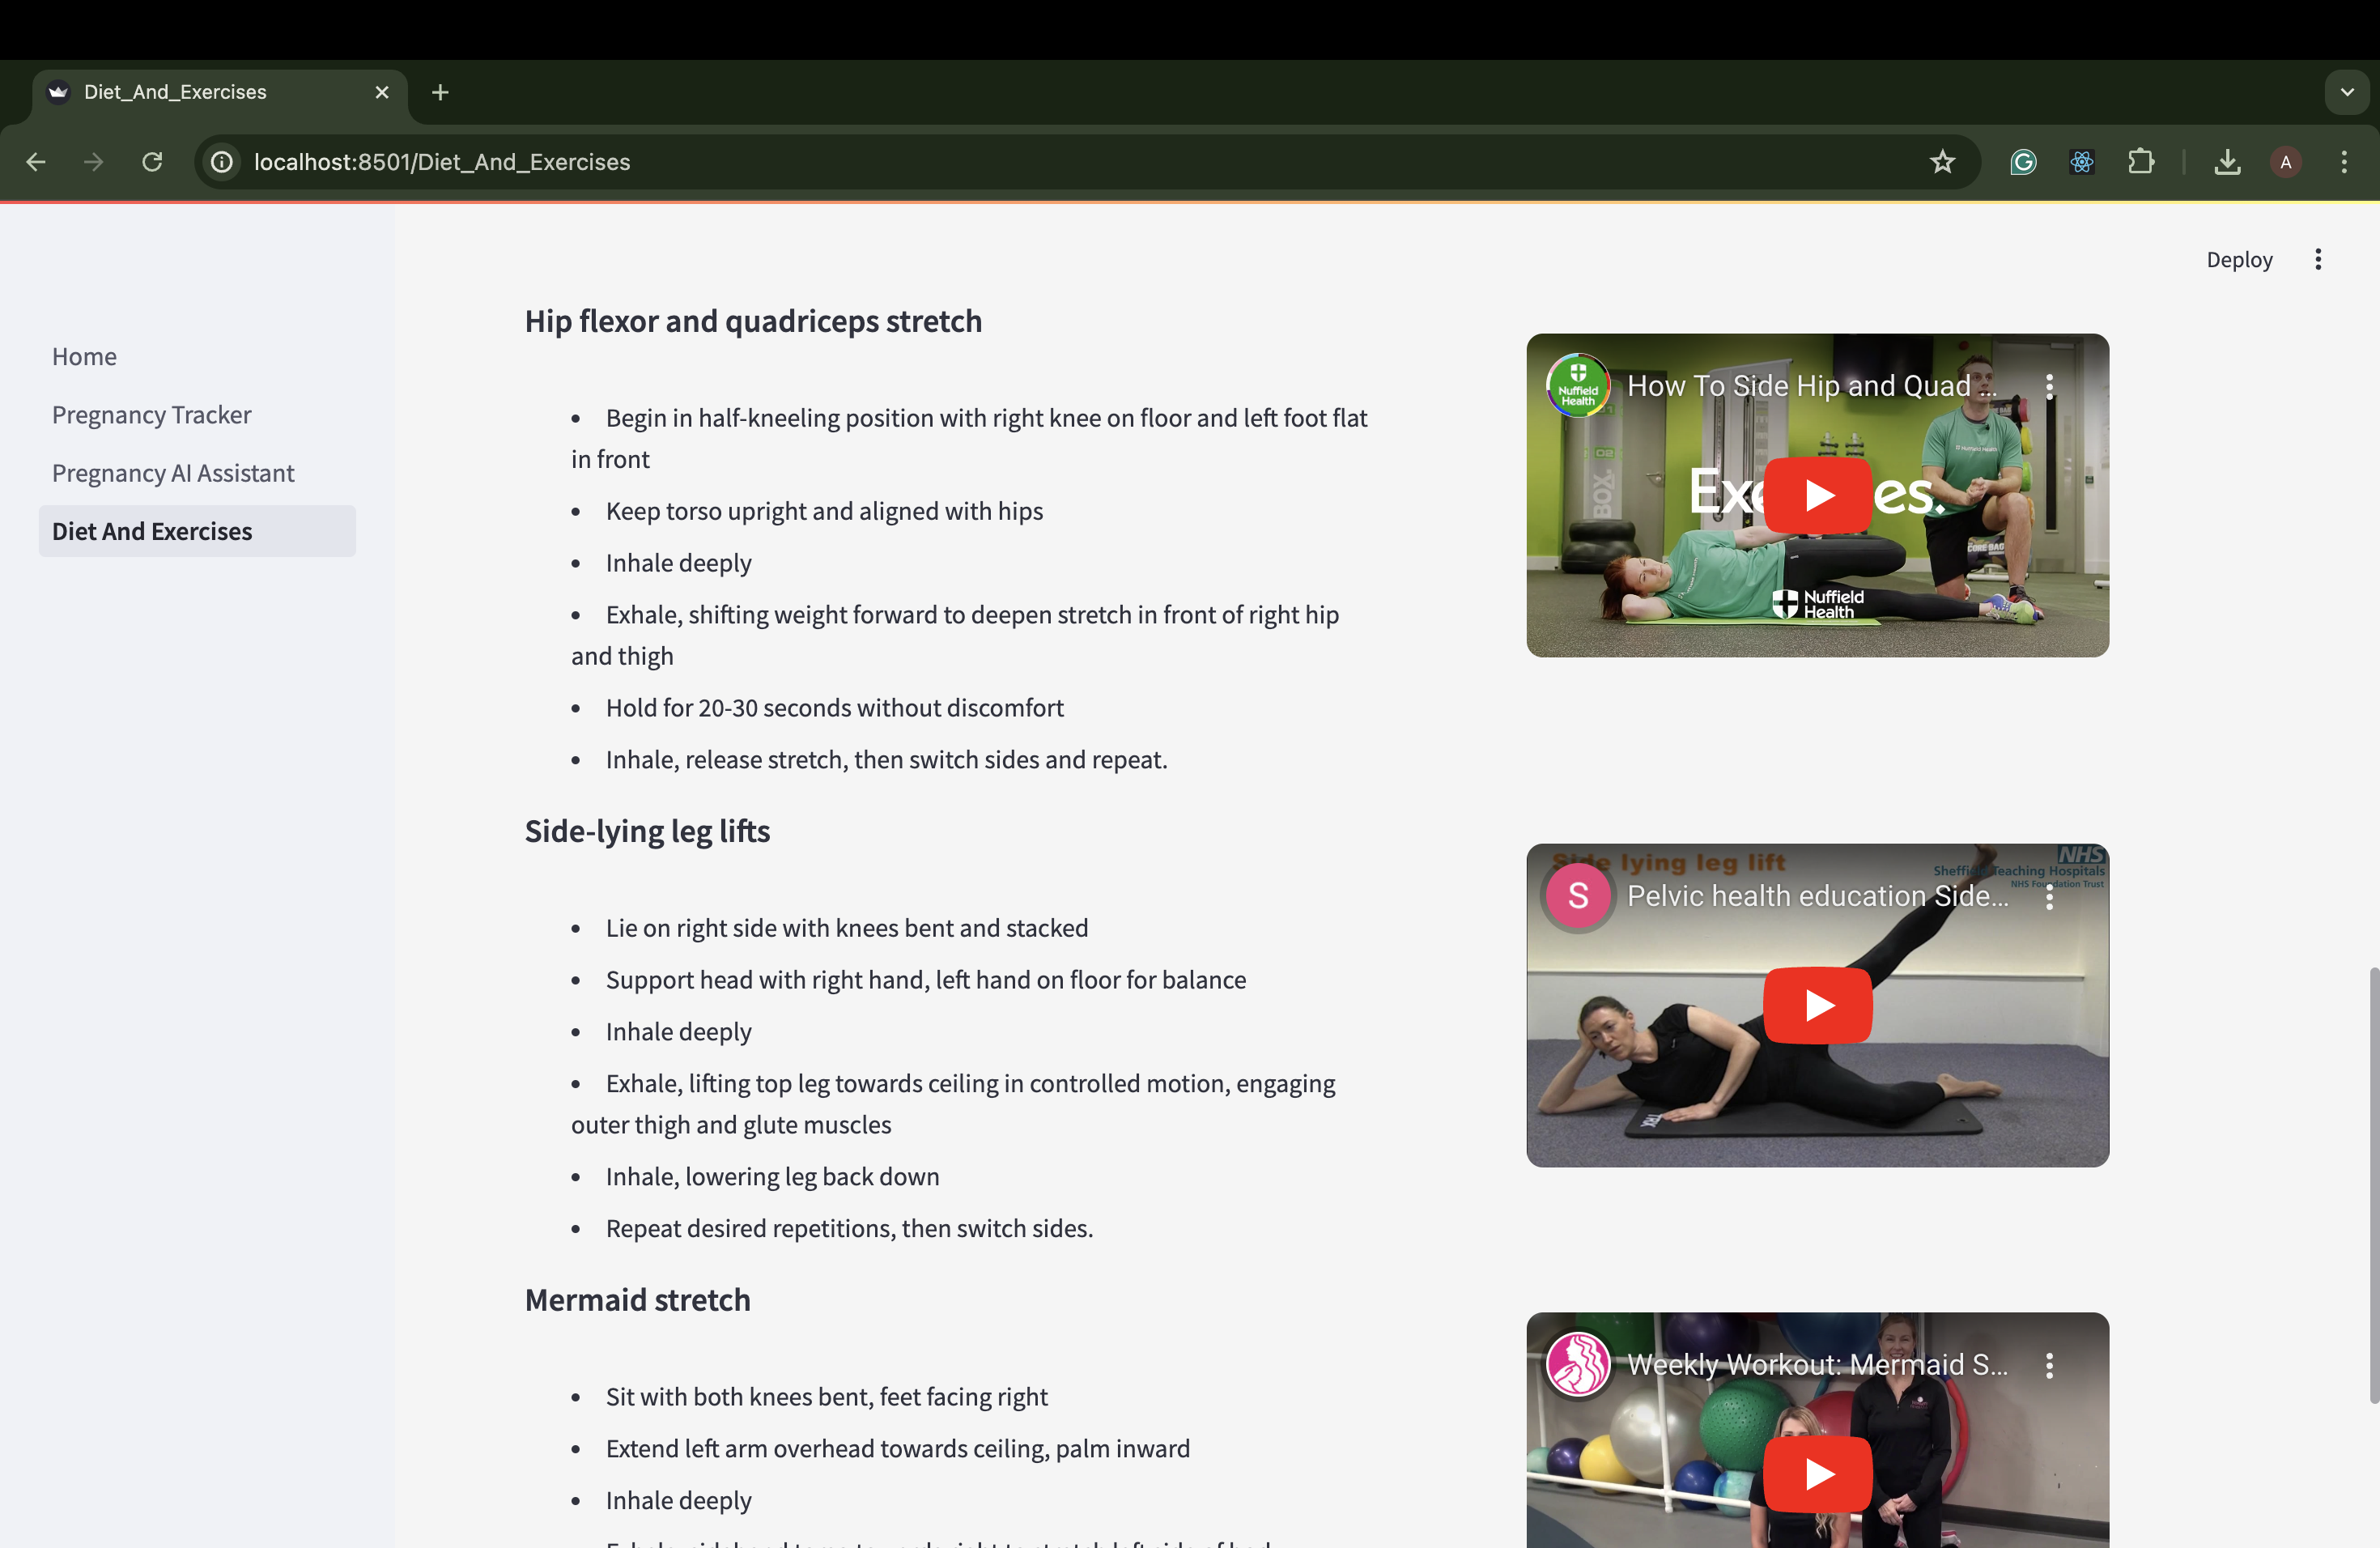Bookmark this page with the star icon

coord(1942,162)
